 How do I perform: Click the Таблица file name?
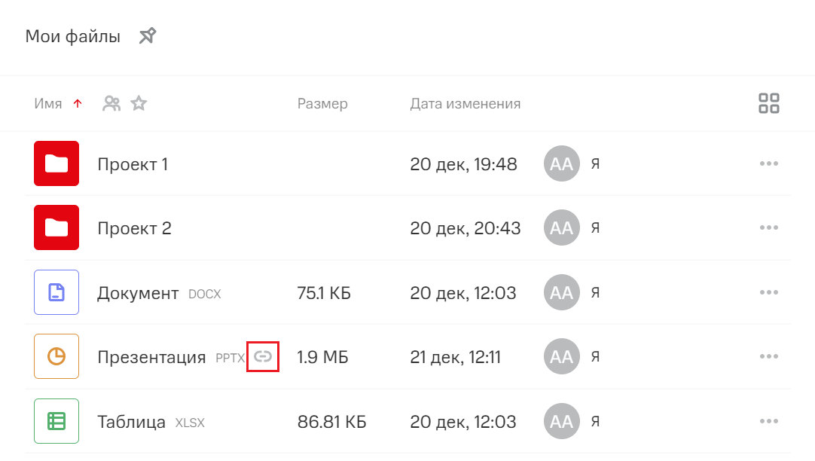[131, 422]
